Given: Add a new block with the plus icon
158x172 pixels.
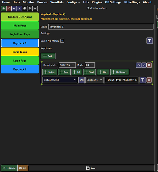Looking at the screenshot, I should [x=4, y=9].
